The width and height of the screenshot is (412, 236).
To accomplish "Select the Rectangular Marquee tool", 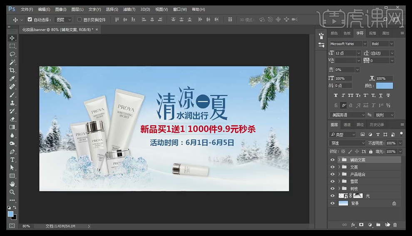I will click(12, 46).
